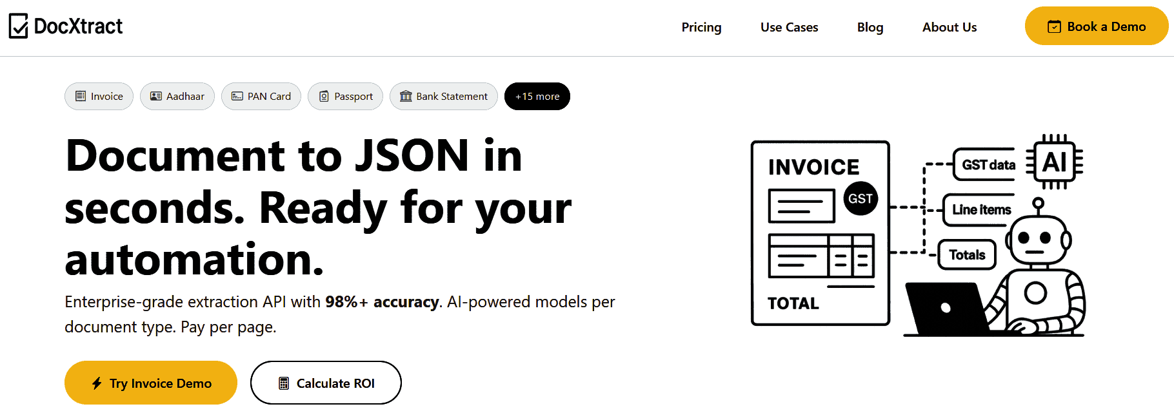Click the lightning bolt icon in Try Invoice Demo
Viewport: 1174px width, 420px height.
pyautogui.click(x=97, y=383)
